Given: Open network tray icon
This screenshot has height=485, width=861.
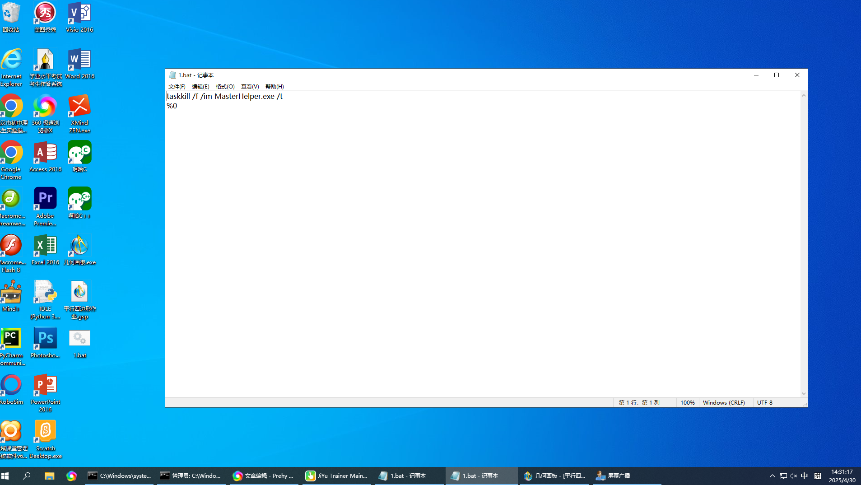Looking at the screenshot, I should [x=783, y=476].
